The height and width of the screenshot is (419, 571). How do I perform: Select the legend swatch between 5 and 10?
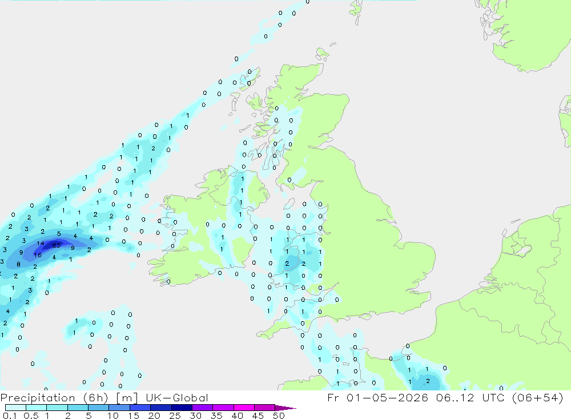98,408
